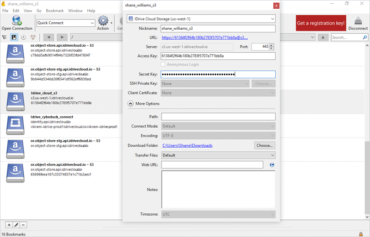The width and height of the screenshot is (370, 237).
Task: Go up one folder arrow
Action: coord(323,37)
